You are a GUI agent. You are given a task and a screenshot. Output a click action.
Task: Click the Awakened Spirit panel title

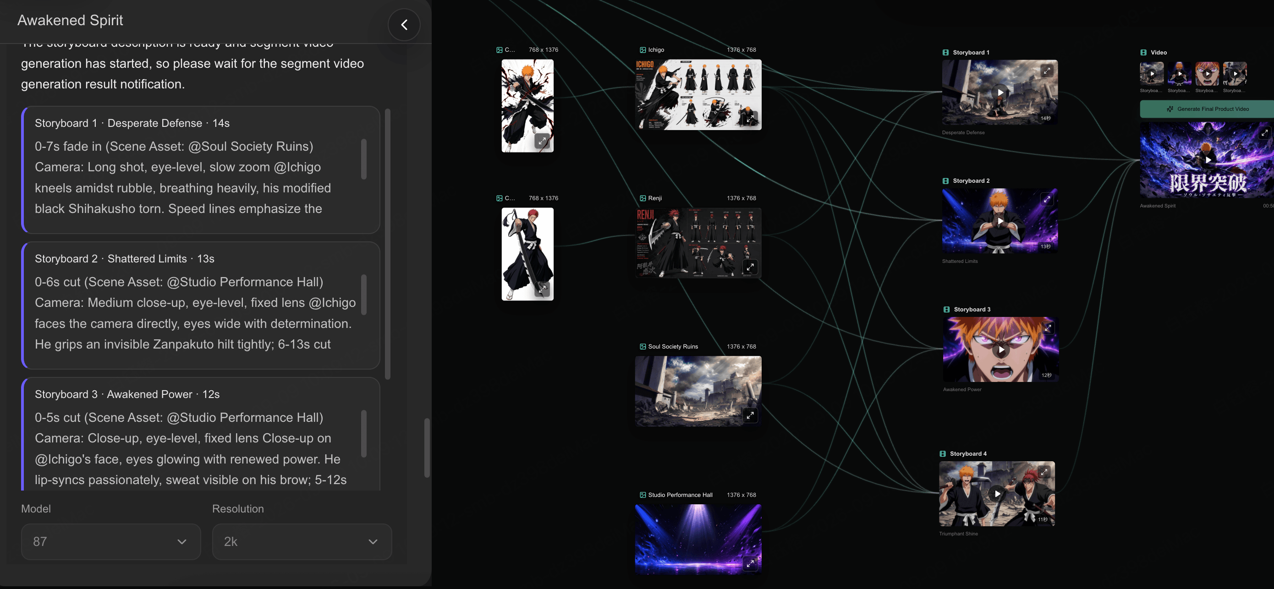click(x=70, y=20)
